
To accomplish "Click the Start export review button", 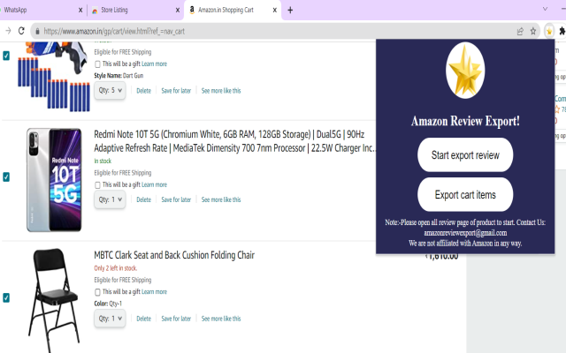I will 465,155.
